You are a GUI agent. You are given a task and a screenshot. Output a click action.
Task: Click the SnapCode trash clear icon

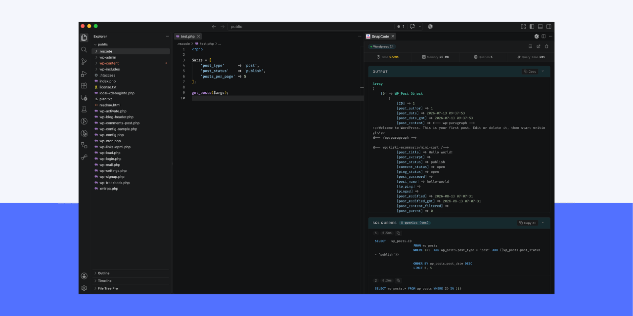tap(546, 46)
